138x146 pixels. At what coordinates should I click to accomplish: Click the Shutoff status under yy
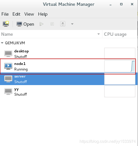coord(21,94)
